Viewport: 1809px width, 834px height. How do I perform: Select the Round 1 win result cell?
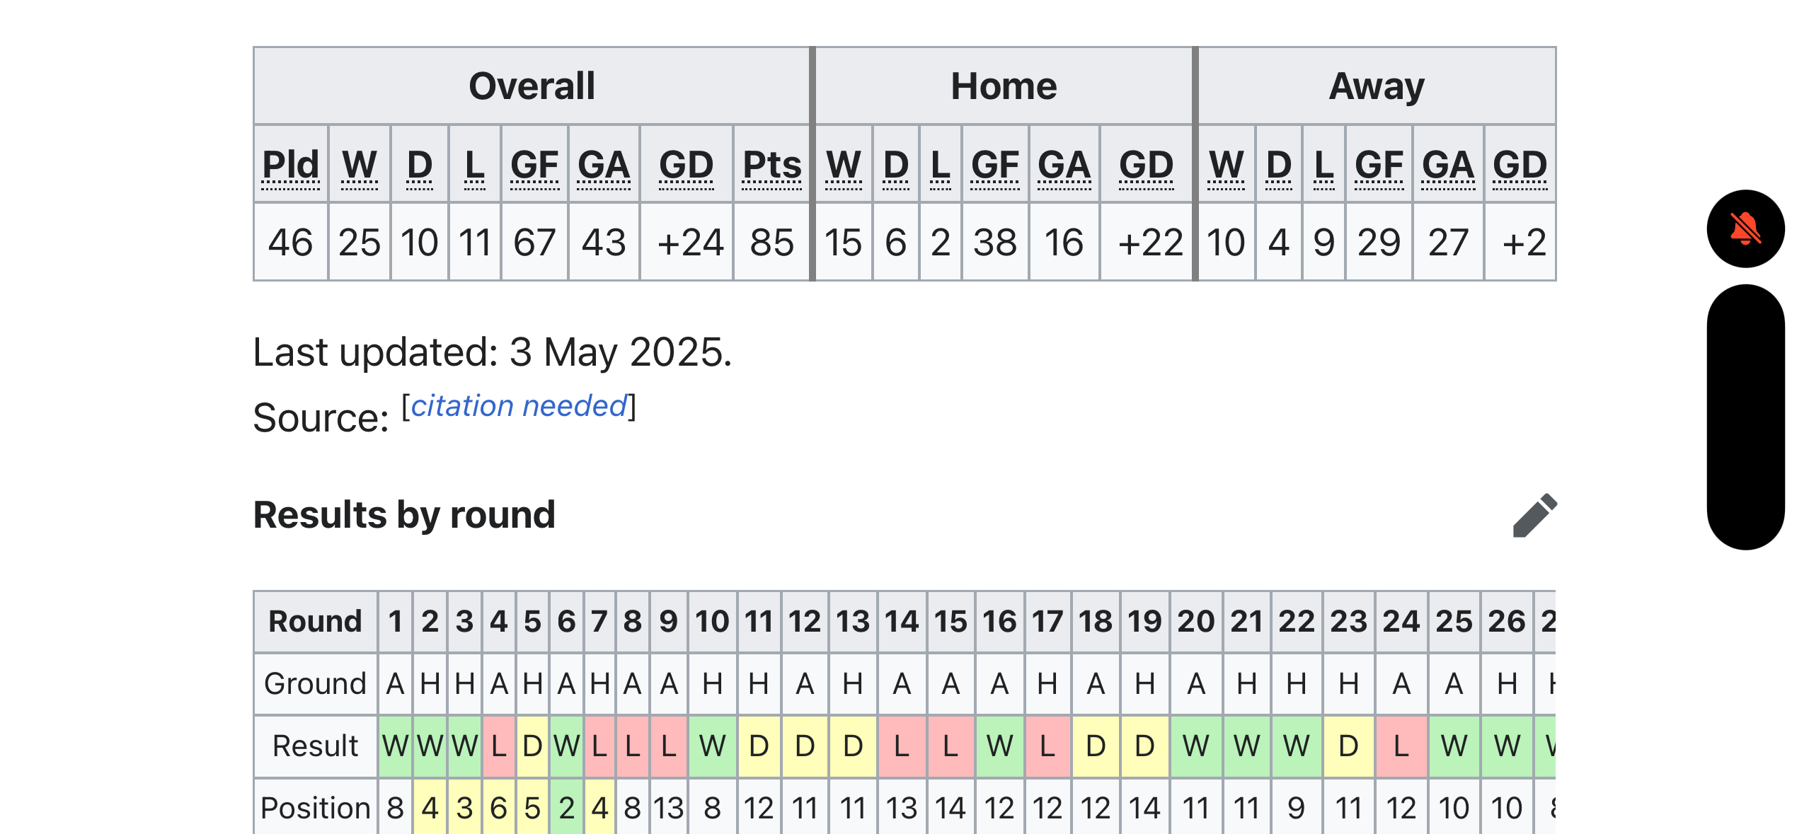(x=395, y=746)
